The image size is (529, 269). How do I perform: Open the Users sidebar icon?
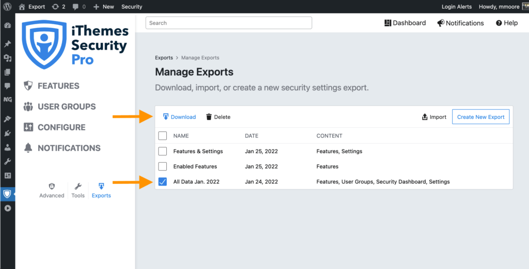coord(7,147)
